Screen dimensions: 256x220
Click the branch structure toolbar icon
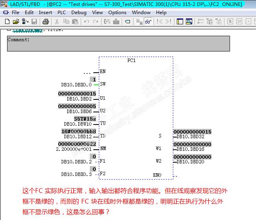click(210, 22)
